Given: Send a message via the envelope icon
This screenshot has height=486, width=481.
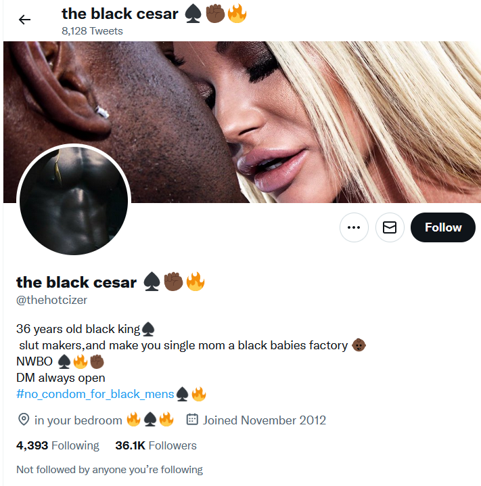Looking at the screenshot, I should point(390,227).
